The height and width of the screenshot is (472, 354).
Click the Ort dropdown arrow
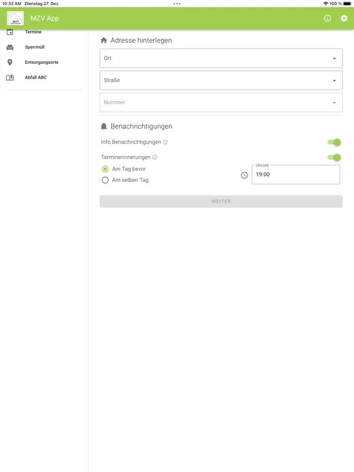[334, 58]
